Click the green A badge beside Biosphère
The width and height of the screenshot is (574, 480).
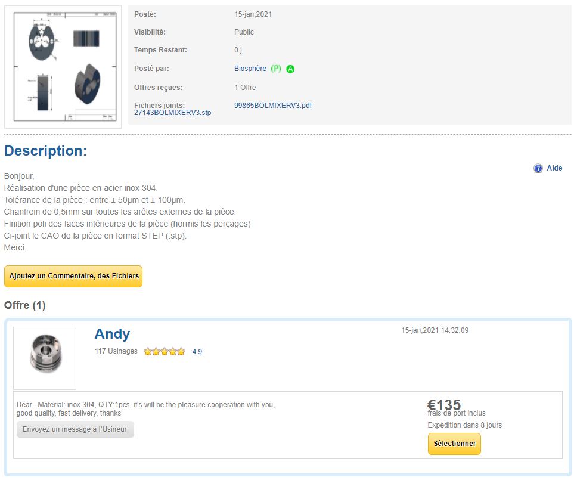tap(290, 69)
